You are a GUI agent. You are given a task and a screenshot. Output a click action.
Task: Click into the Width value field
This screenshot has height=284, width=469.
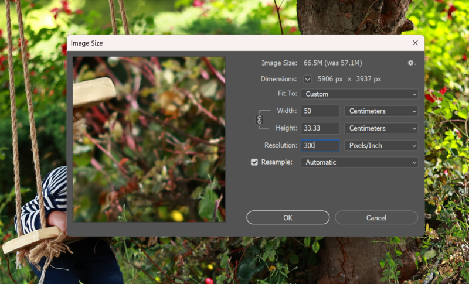(320, 111)
